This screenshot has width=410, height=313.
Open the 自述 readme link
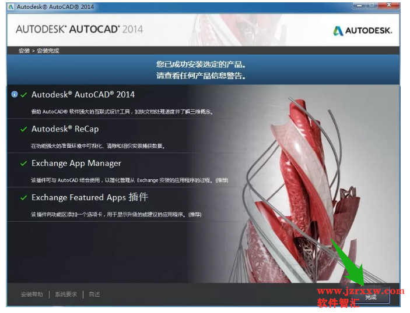click(x=94, y=294)
